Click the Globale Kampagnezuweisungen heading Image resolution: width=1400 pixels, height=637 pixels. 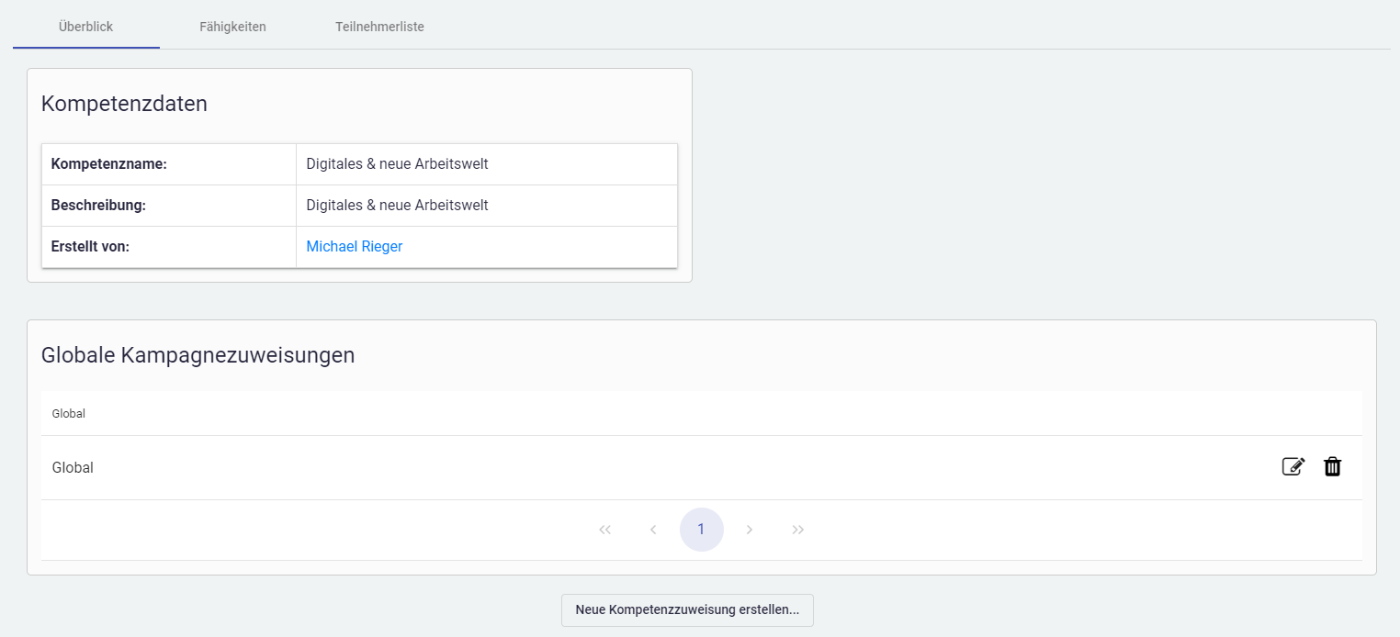point(198,355)
